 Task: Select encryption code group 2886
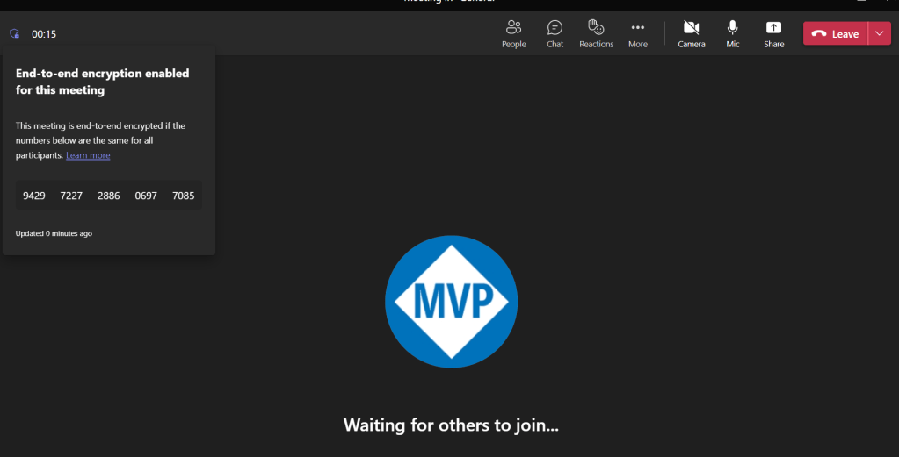click(x=109, y=196)
